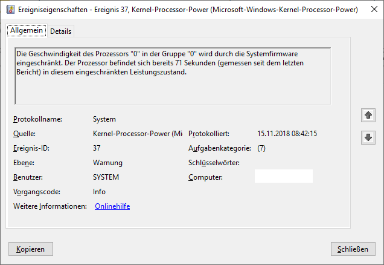Select the Allgemein tab
Screen dimensions: 384x265
click(27, 30)
